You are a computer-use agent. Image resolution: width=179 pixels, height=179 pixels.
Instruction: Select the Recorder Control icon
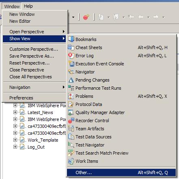tap(71, 121)
